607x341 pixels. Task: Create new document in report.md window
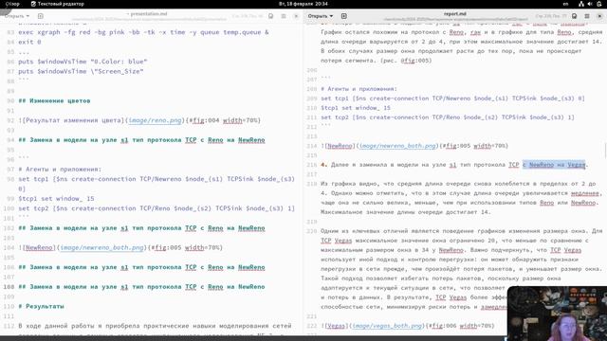coord(343,16)
